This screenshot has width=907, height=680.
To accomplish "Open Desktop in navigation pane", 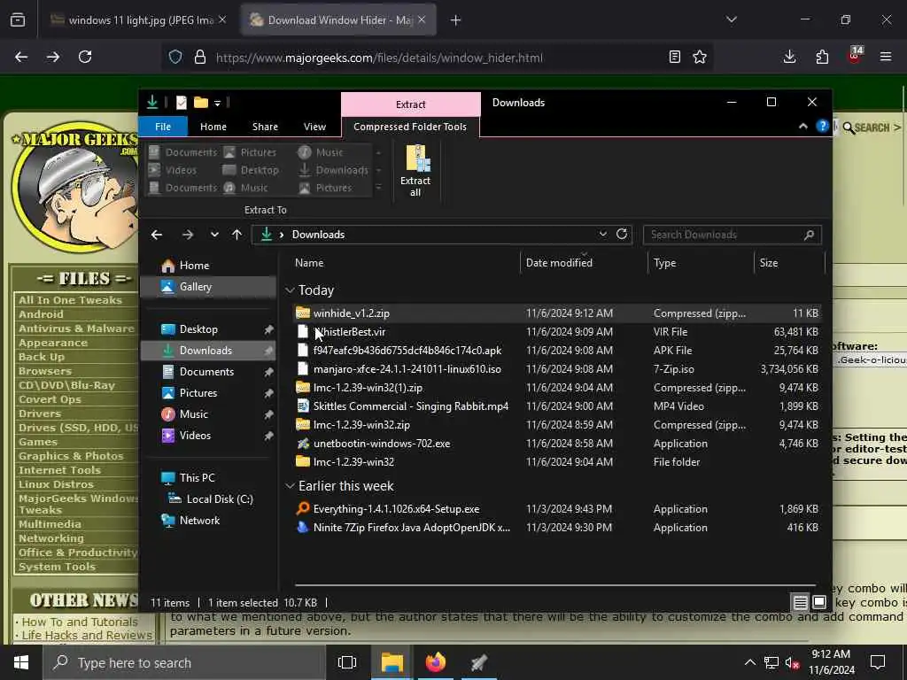I will click(x=198, y=329).
